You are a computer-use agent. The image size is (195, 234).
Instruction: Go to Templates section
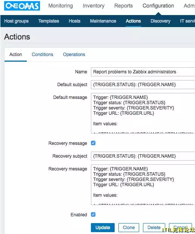[x=49, y=21]
